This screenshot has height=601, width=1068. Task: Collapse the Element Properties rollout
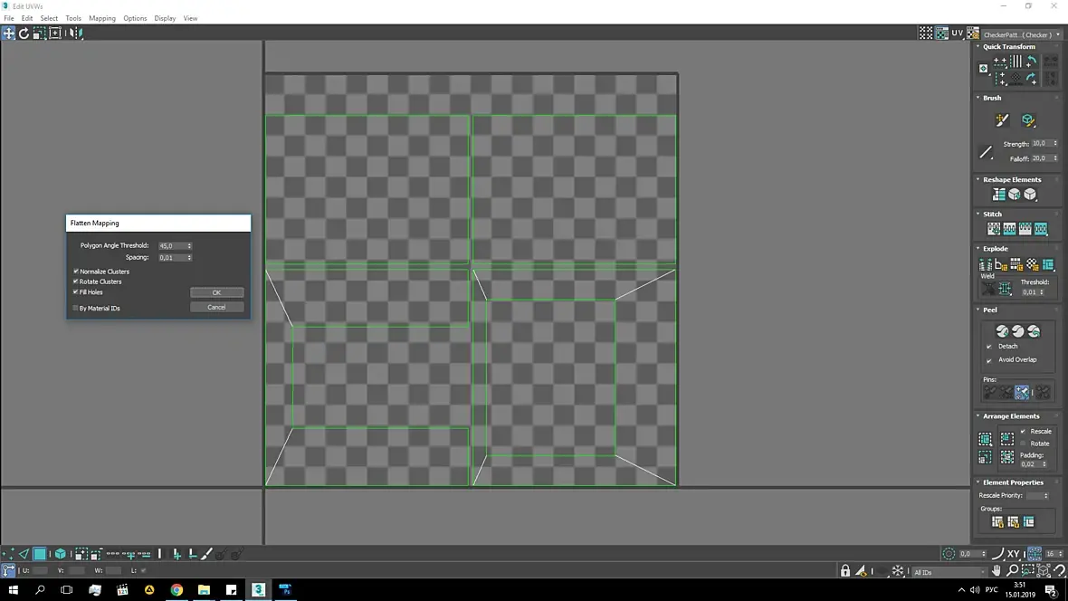(978, 482)
